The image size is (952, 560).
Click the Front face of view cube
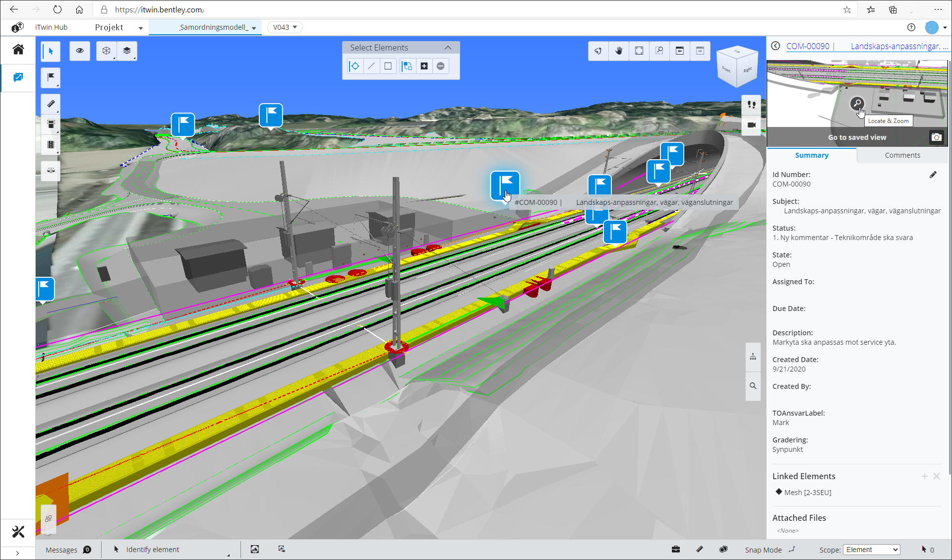pyautogui.click(x=726, y=70)
